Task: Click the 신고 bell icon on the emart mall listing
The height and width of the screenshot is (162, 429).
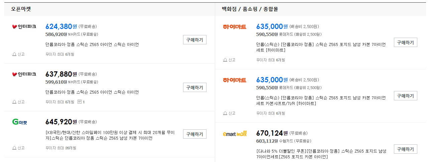Action: pos(225,161)
